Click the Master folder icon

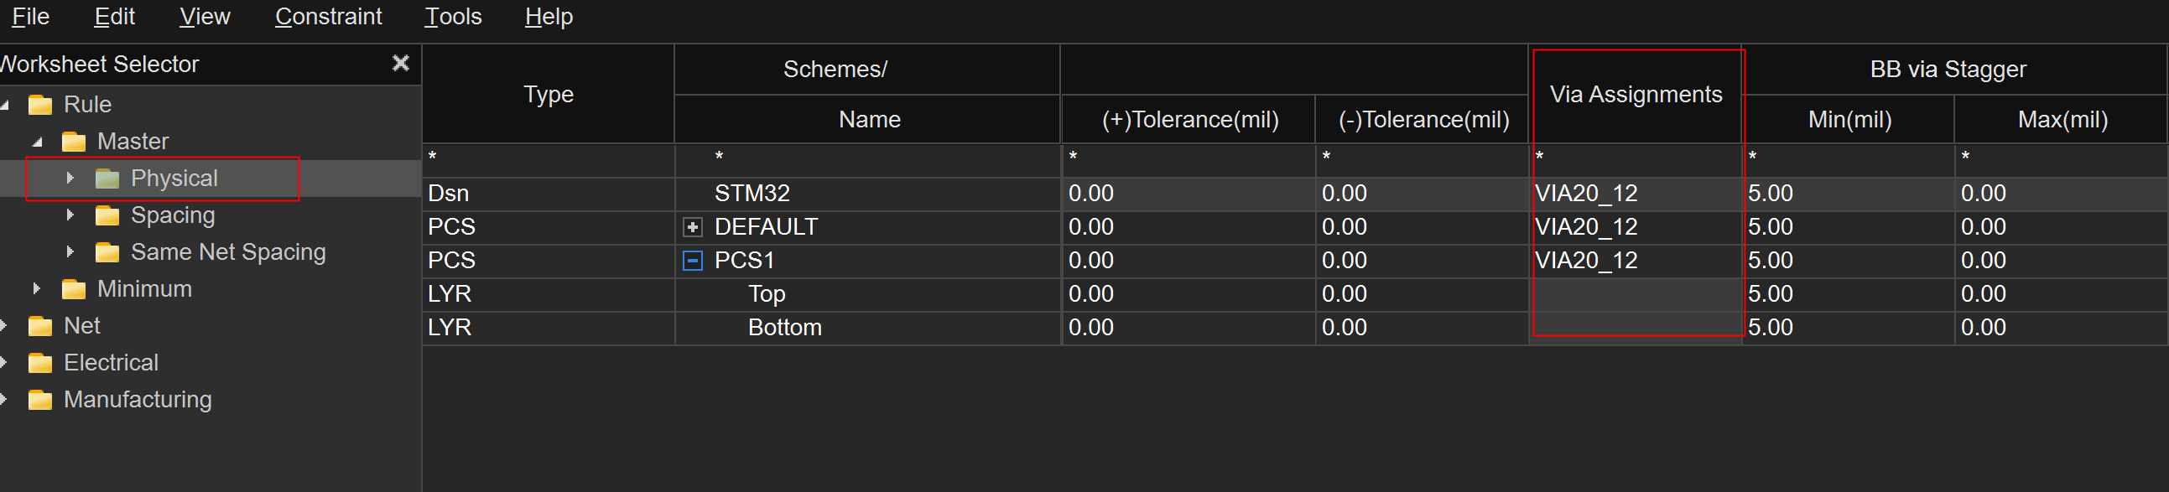coord(74,142)
